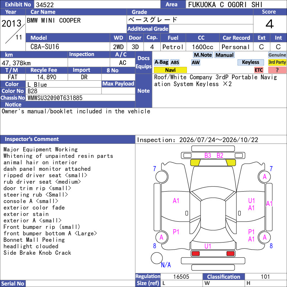Screen dimensions: 287x287
Task: Click the car name BMW MINI COOPER
Action: [54, 20]
